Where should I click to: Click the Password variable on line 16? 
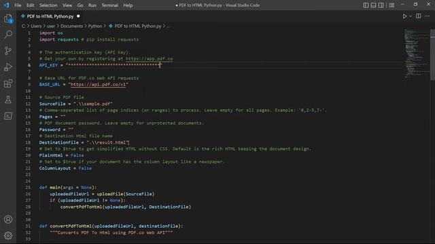[x=50, y=129]
